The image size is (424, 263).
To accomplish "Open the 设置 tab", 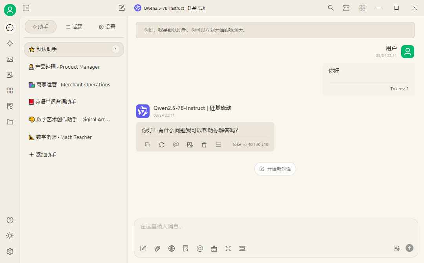I will pos(106,27).
